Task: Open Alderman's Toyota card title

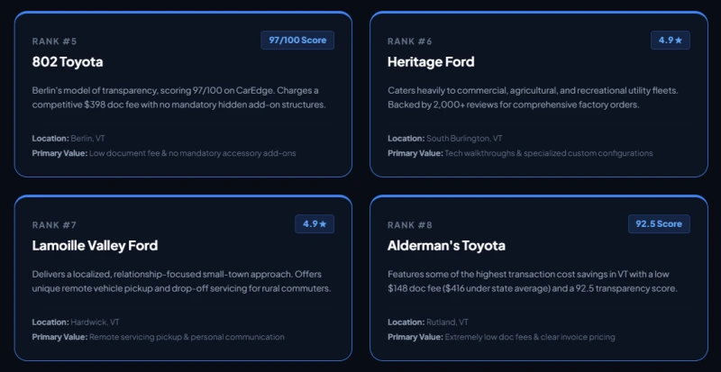Action: (x=446, y=246)
